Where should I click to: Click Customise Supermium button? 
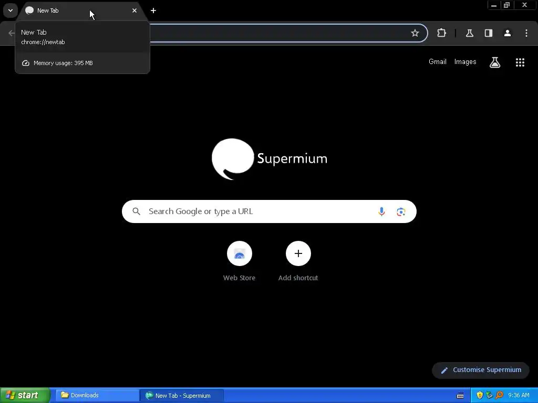[481, 370]
